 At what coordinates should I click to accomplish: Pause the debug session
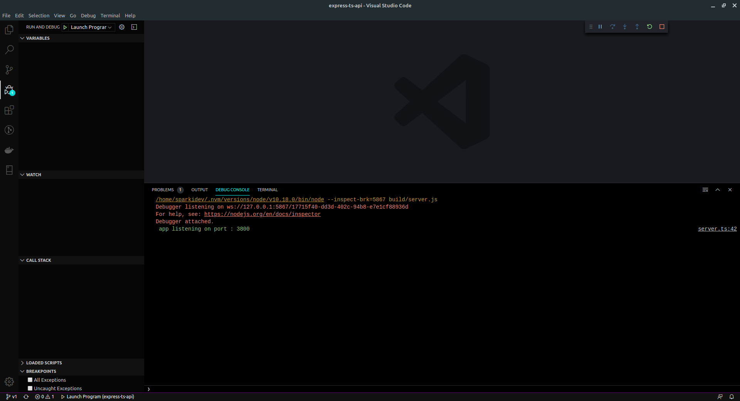tap(600, 27)
